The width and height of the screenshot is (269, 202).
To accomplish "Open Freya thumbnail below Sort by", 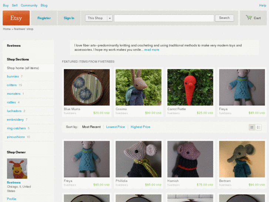I will point(87,159).
